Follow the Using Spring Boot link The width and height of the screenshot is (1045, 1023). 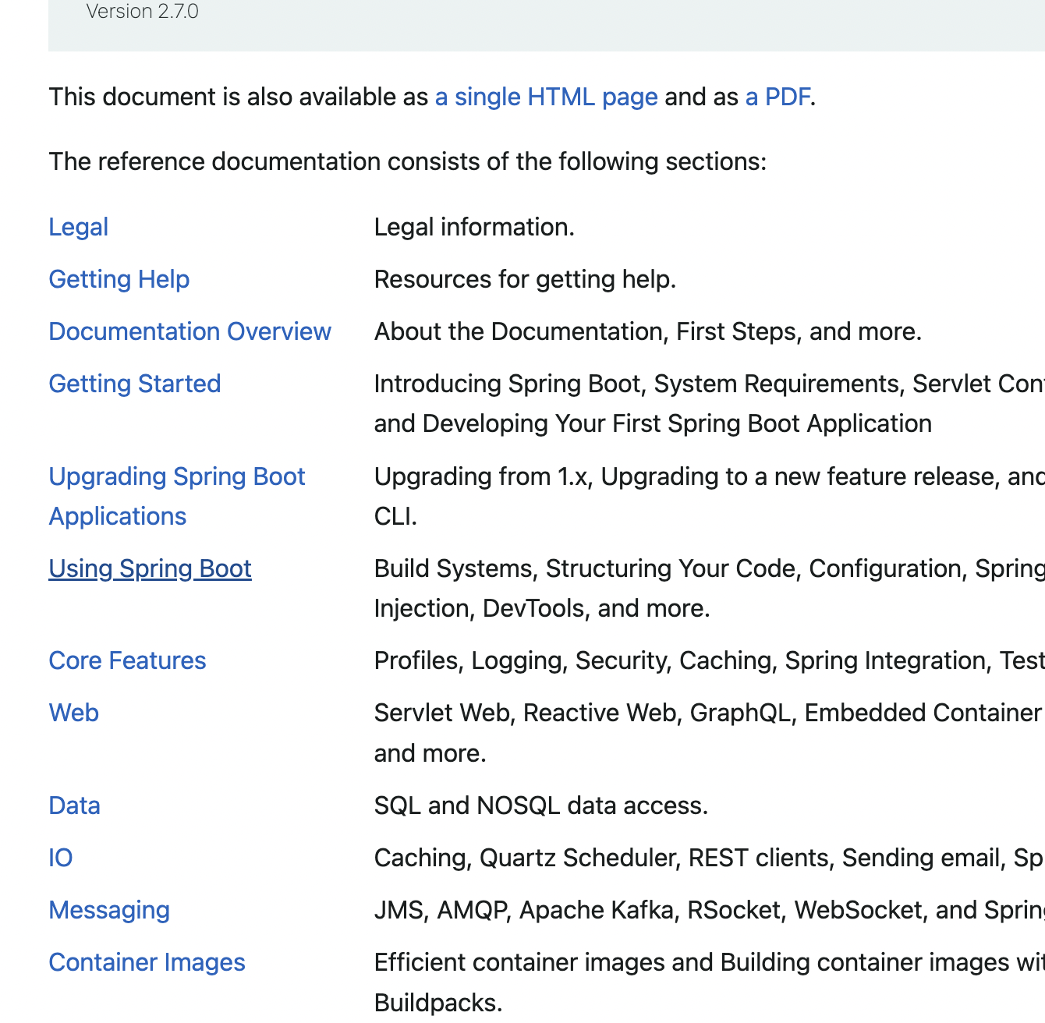pos(150,568)
